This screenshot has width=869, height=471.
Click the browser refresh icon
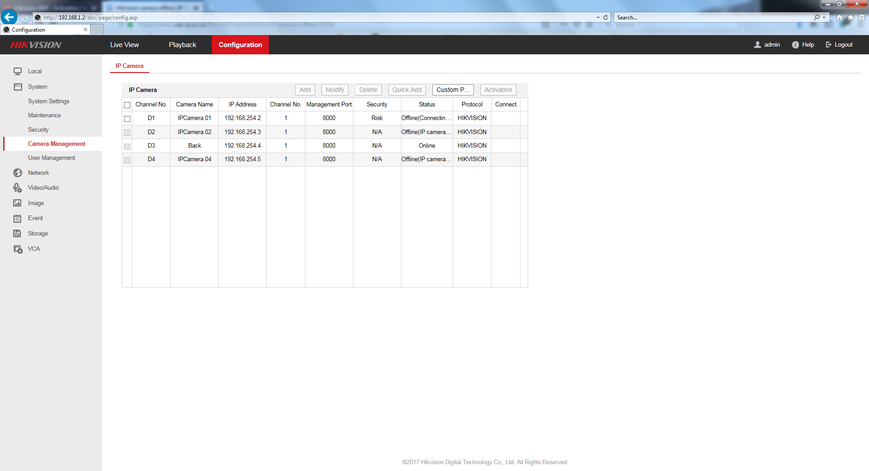click(606, 18)
